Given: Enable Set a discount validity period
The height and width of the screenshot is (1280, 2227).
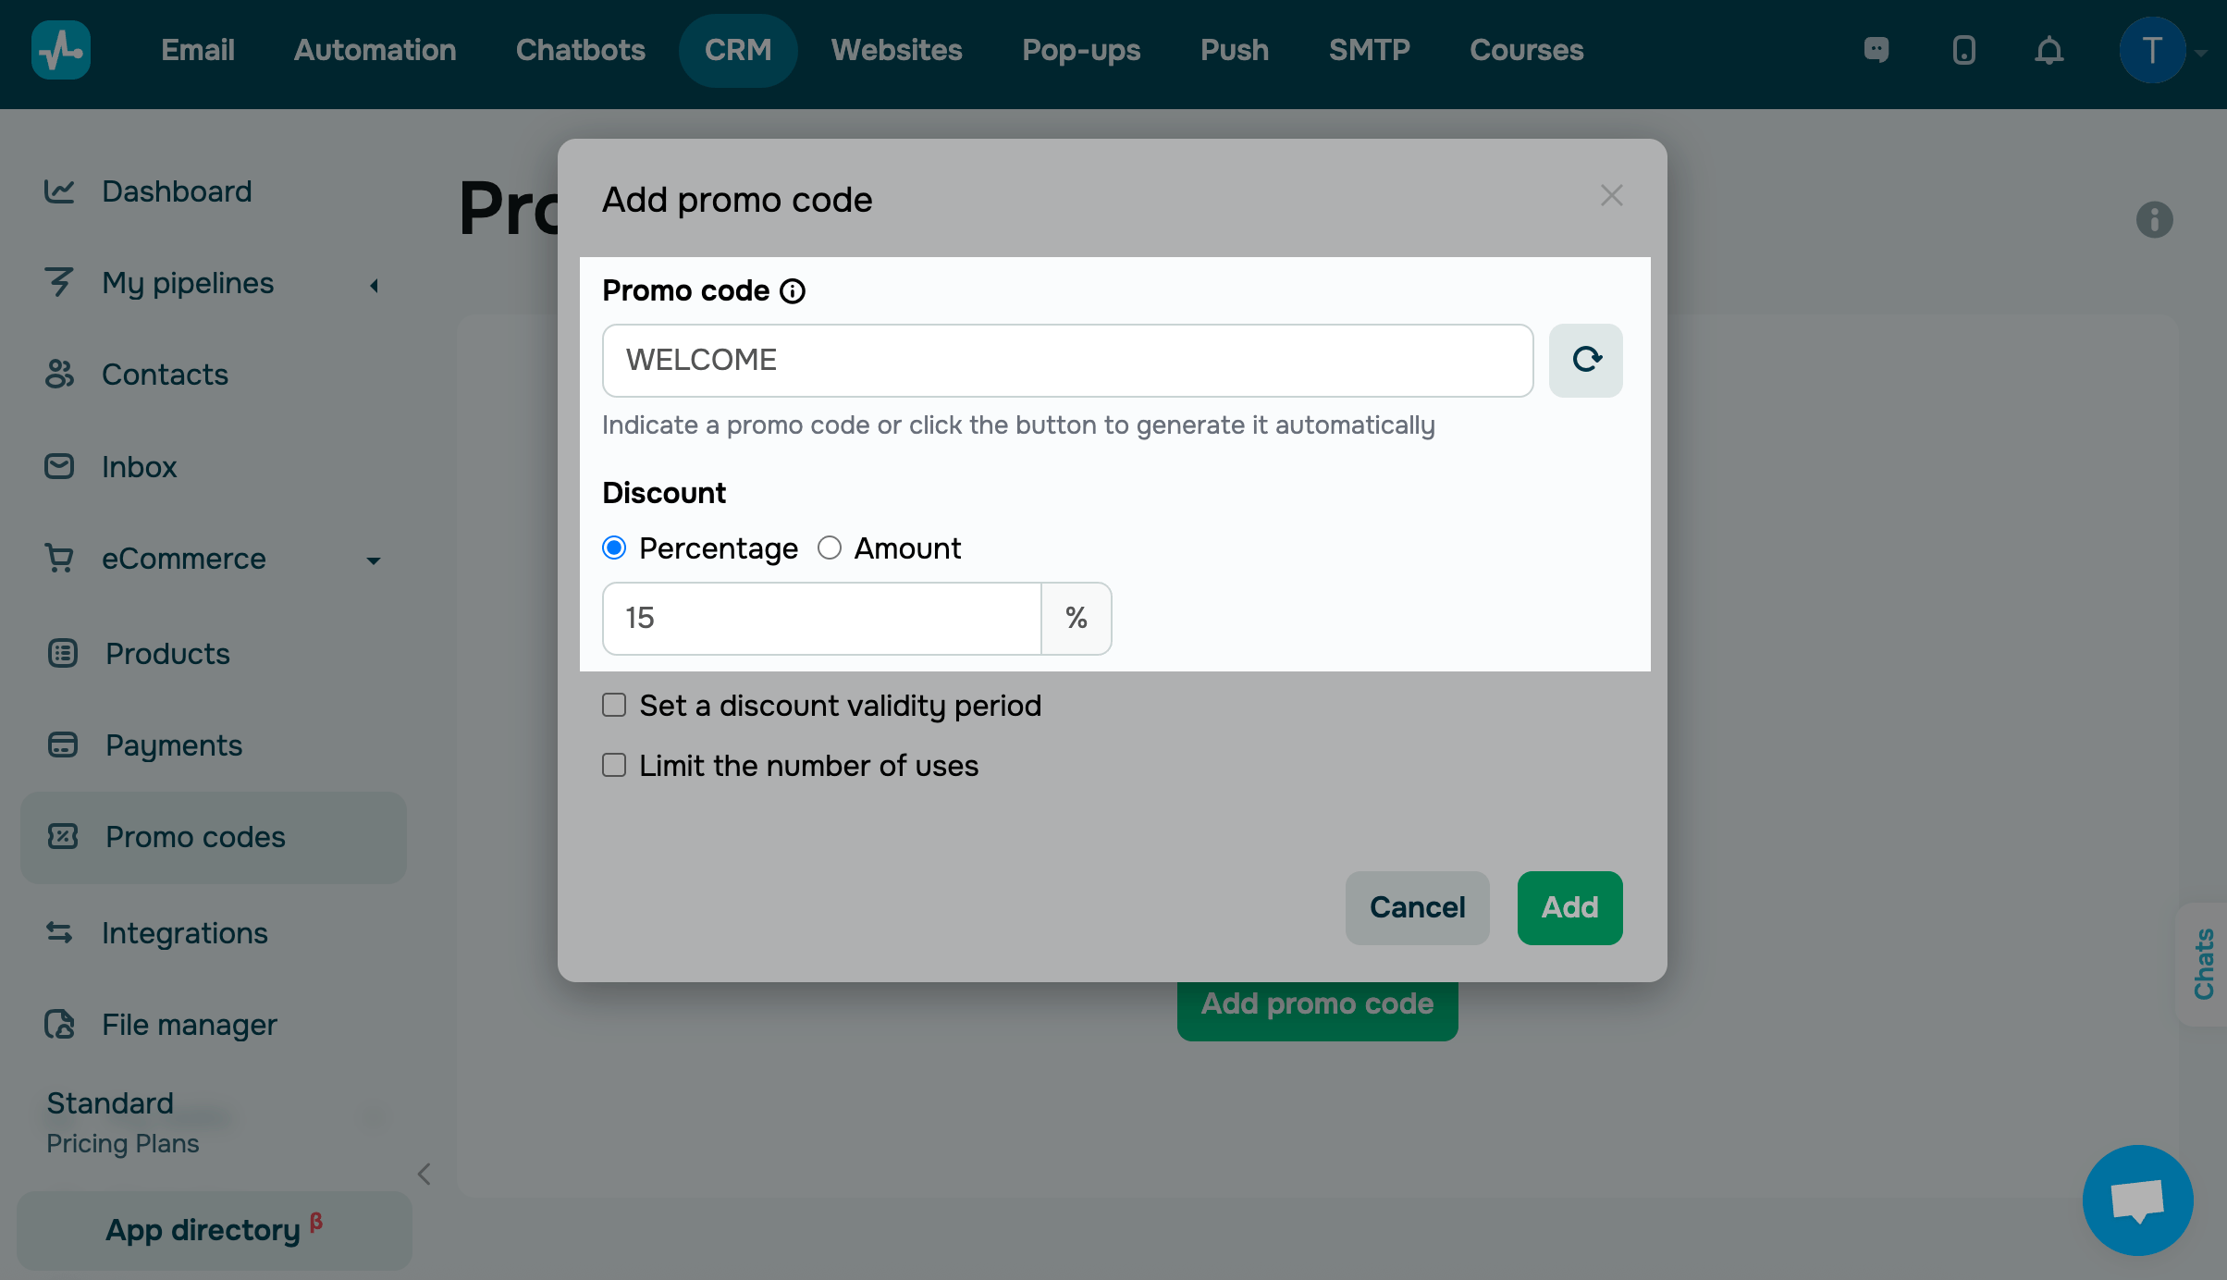Looking at the screenshot, I should click(x=614, y=706).
